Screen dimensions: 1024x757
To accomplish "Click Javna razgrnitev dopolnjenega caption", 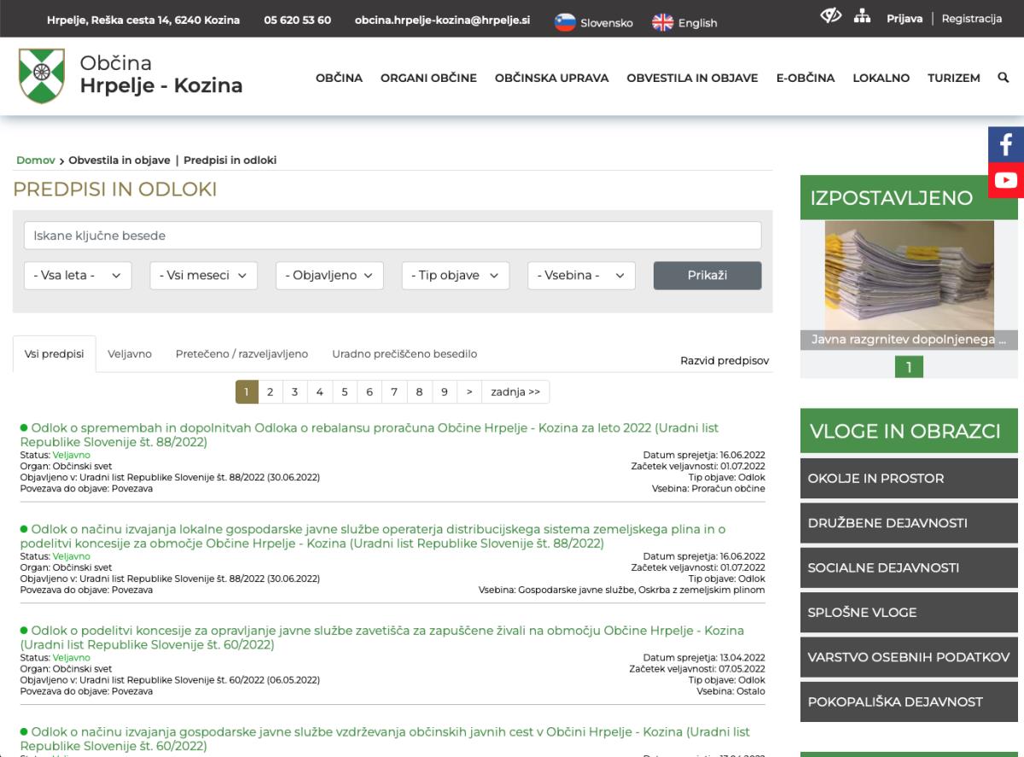I will pyautogui.click(x=910, y=340).
